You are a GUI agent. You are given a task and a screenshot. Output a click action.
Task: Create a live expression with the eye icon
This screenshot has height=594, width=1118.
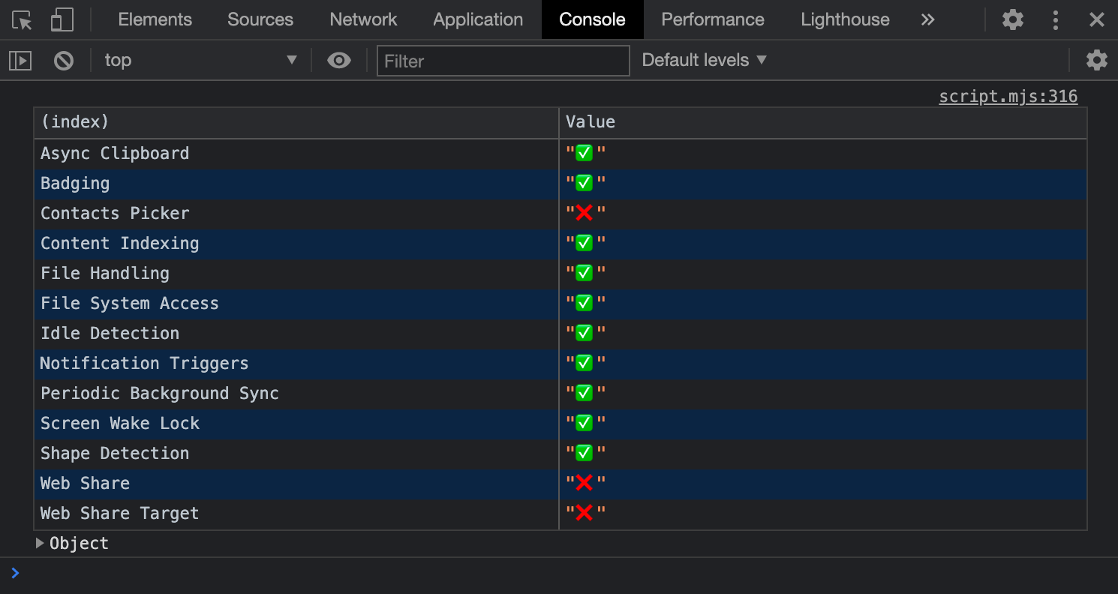(338, 60)
